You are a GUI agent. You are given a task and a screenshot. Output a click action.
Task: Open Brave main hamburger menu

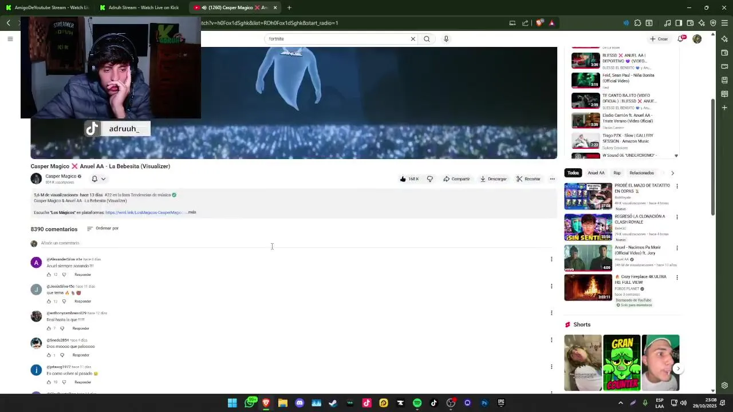click(x=724, y=23)
